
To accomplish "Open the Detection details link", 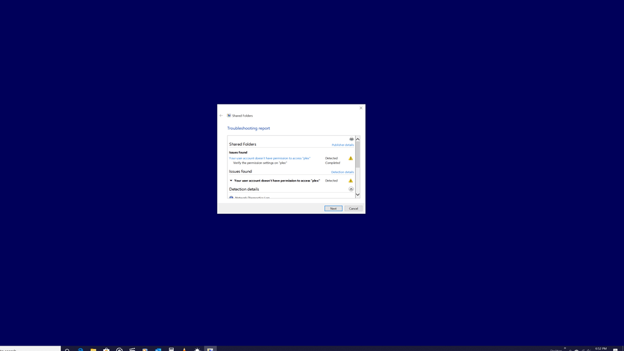I will [342, 172].
